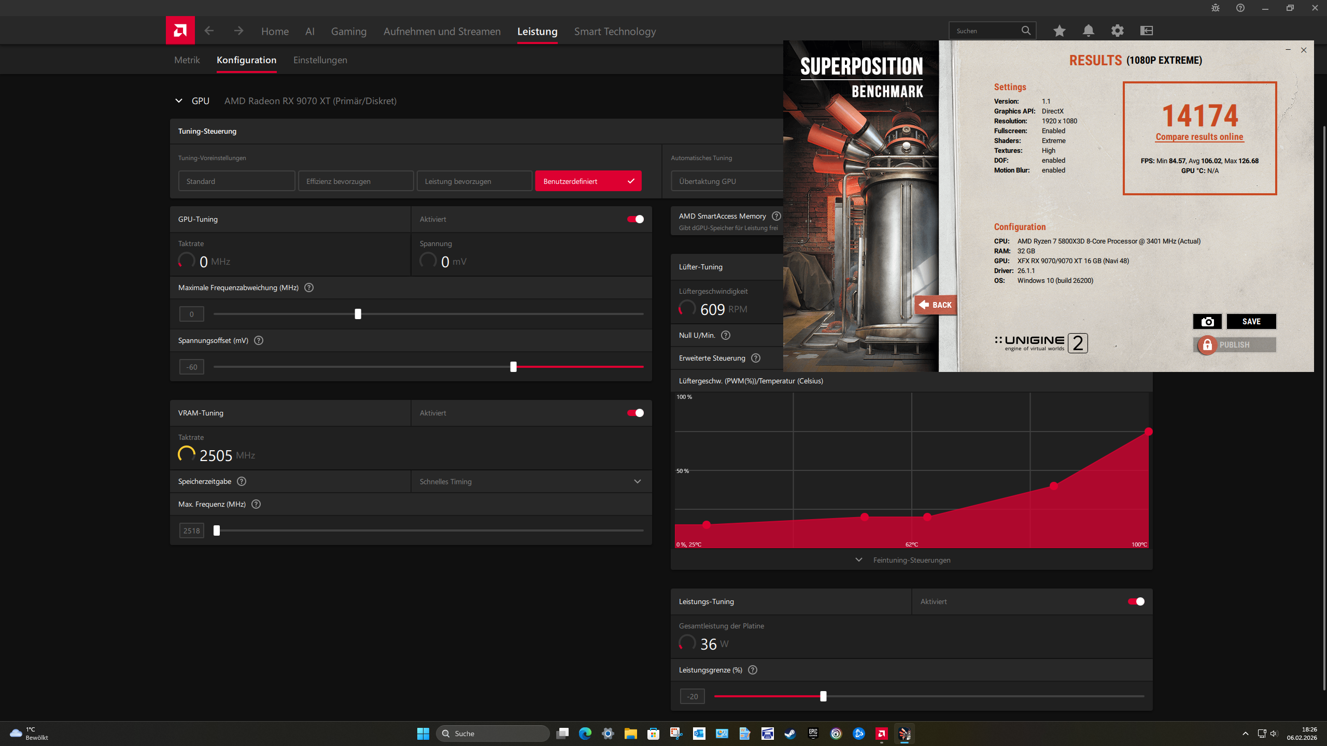Open the Gaming menu tab
Screen dimensions: 1327x746
(348, 32)
